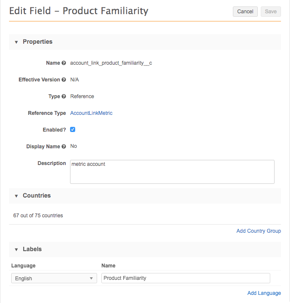Collapse the Countries section triangle
The height and width of the screenshot is (303, 290).
(16, 196)
